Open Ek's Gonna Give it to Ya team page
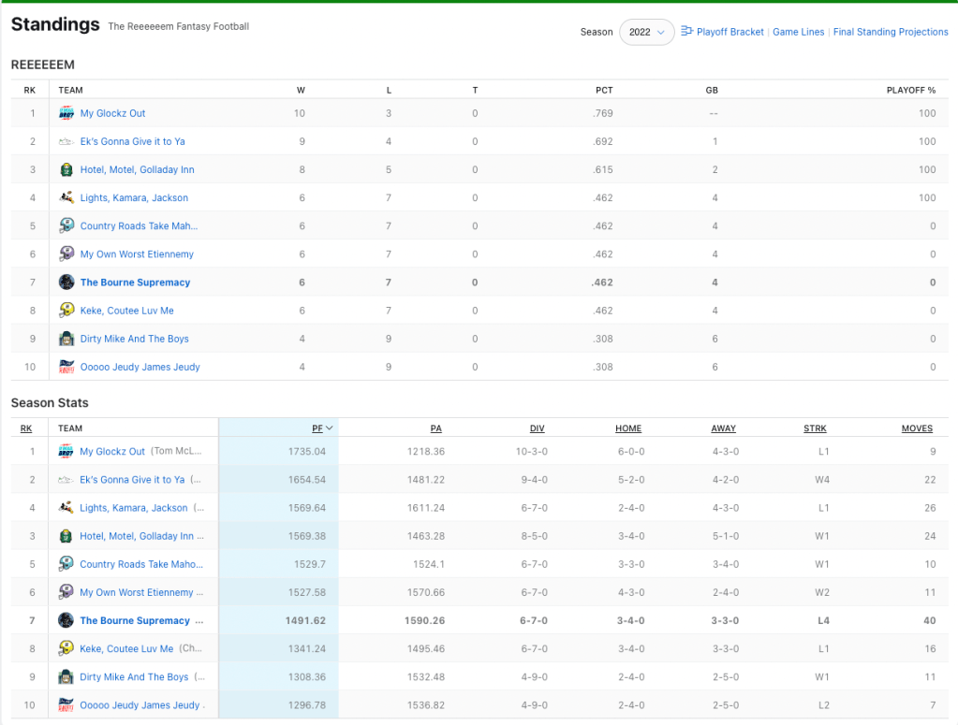This screenshot has width=958, height=725. [x=132, y=142]
